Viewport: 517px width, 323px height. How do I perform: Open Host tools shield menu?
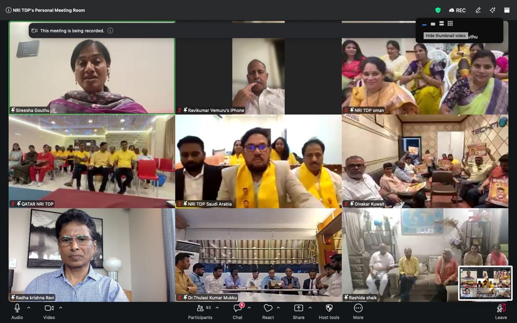(x=329, y=311)
